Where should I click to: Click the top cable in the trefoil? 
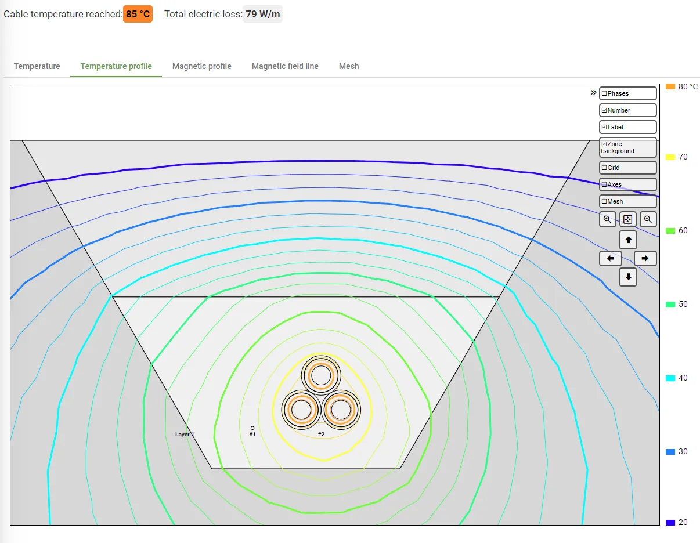pyautogui.click(x=320, y=376)
